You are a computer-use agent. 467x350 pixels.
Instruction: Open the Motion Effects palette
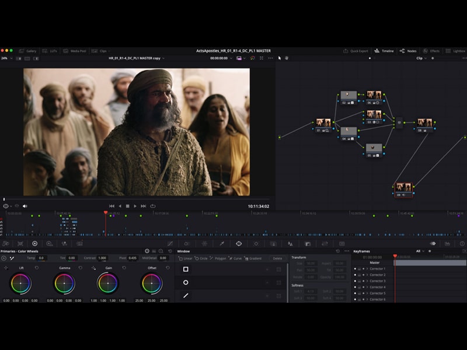79,243
